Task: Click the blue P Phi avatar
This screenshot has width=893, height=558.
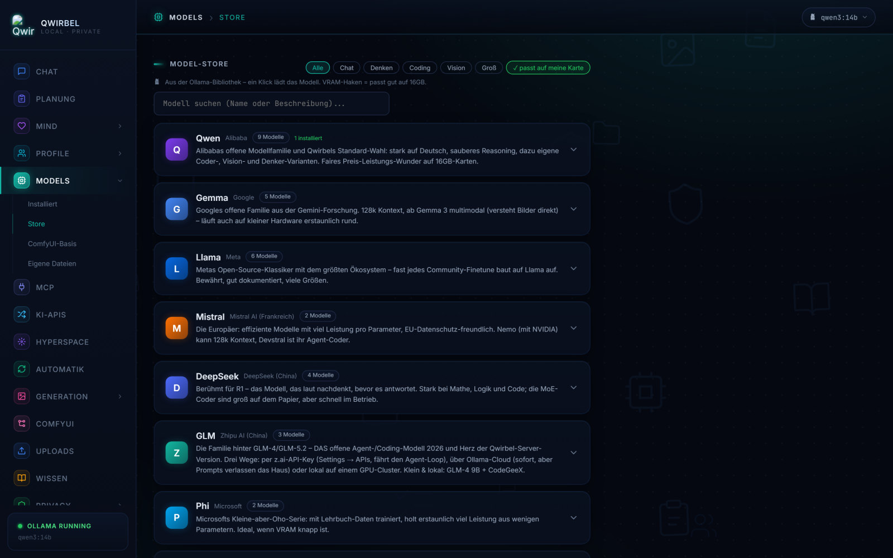Action: (177, 518)
